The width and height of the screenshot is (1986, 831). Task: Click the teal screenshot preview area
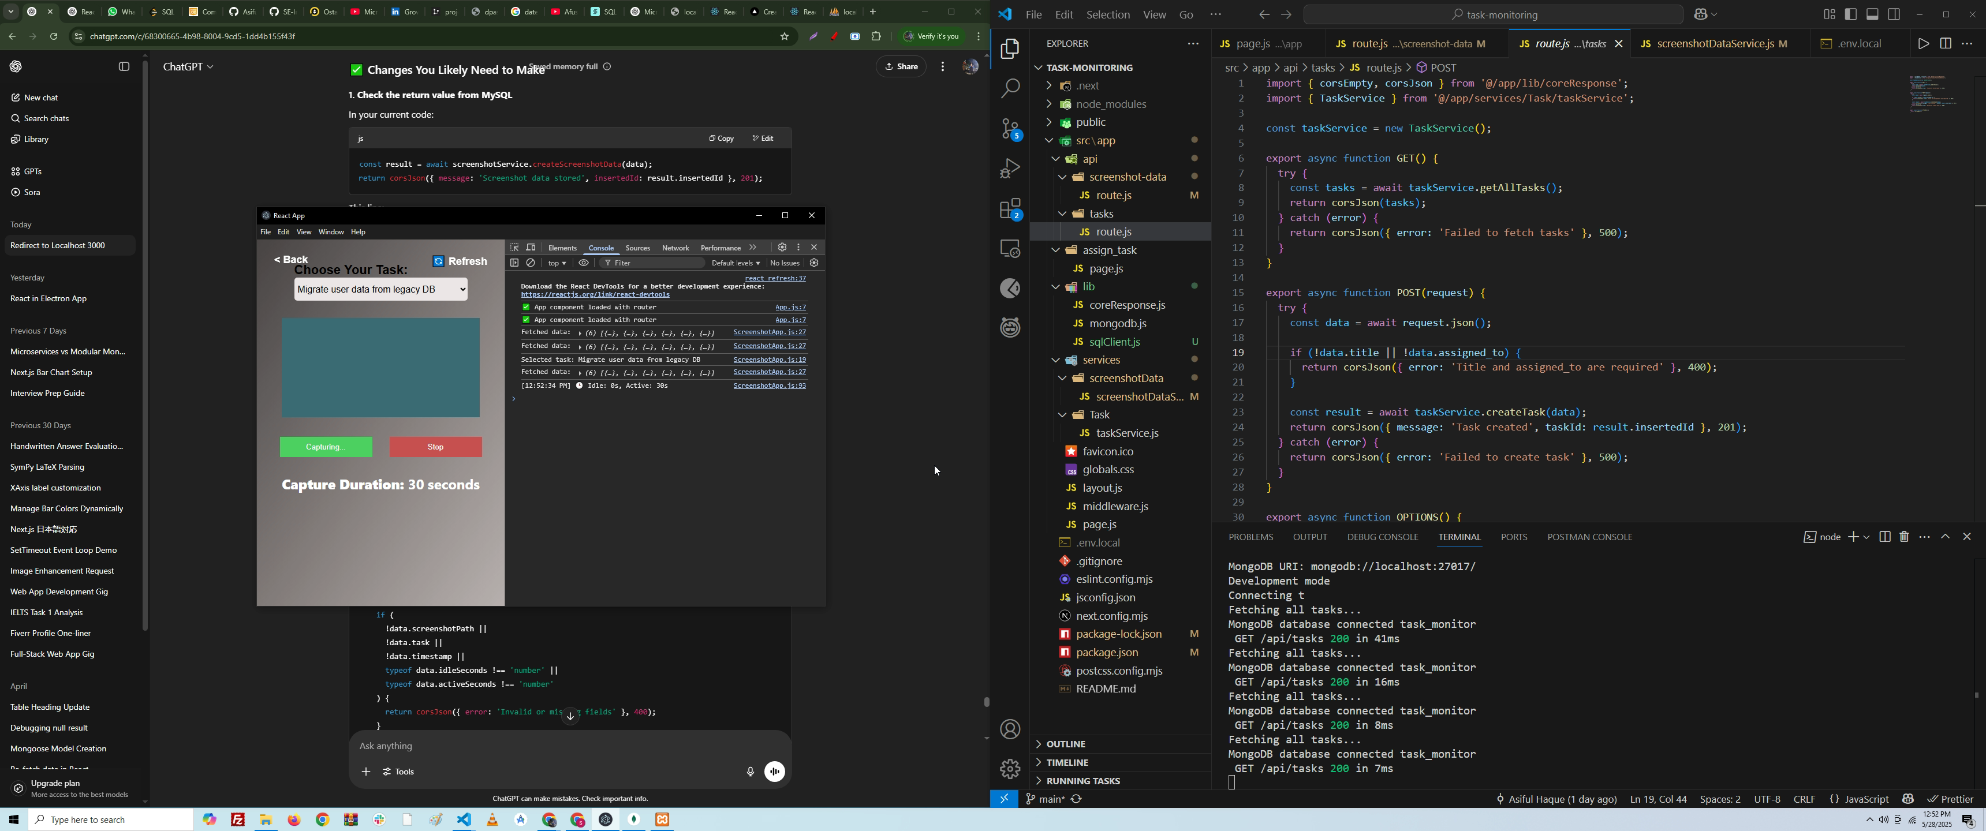pyautogui.click(x=381, y=368)
